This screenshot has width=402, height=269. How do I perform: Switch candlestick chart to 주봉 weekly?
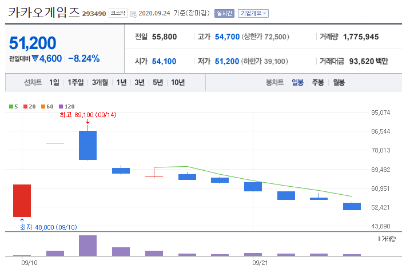318,82
